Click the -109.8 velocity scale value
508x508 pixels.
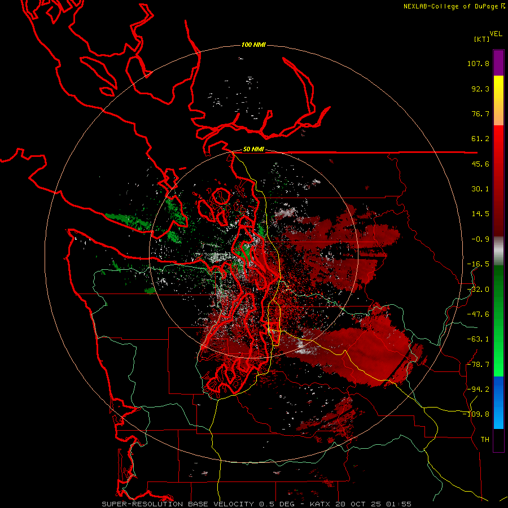click(476, 414)
